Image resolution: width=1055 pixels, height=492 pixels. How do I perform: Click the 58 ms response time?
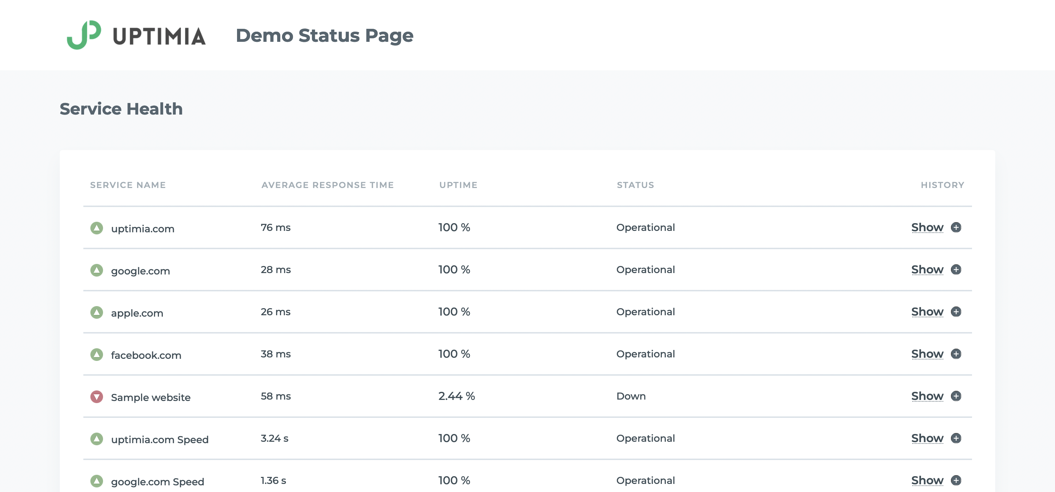[x=276, y=396]
